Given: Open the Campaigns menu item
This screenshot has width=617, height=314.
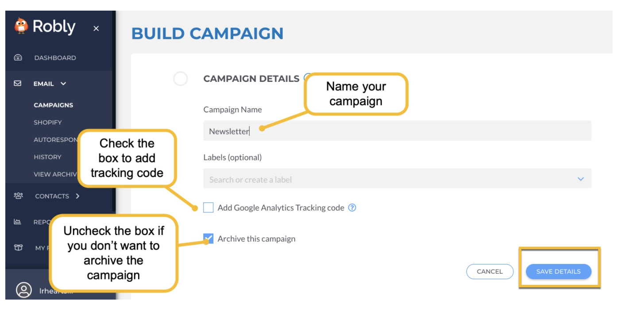Looking at the screenshot, I should click(x=54, y=105).
